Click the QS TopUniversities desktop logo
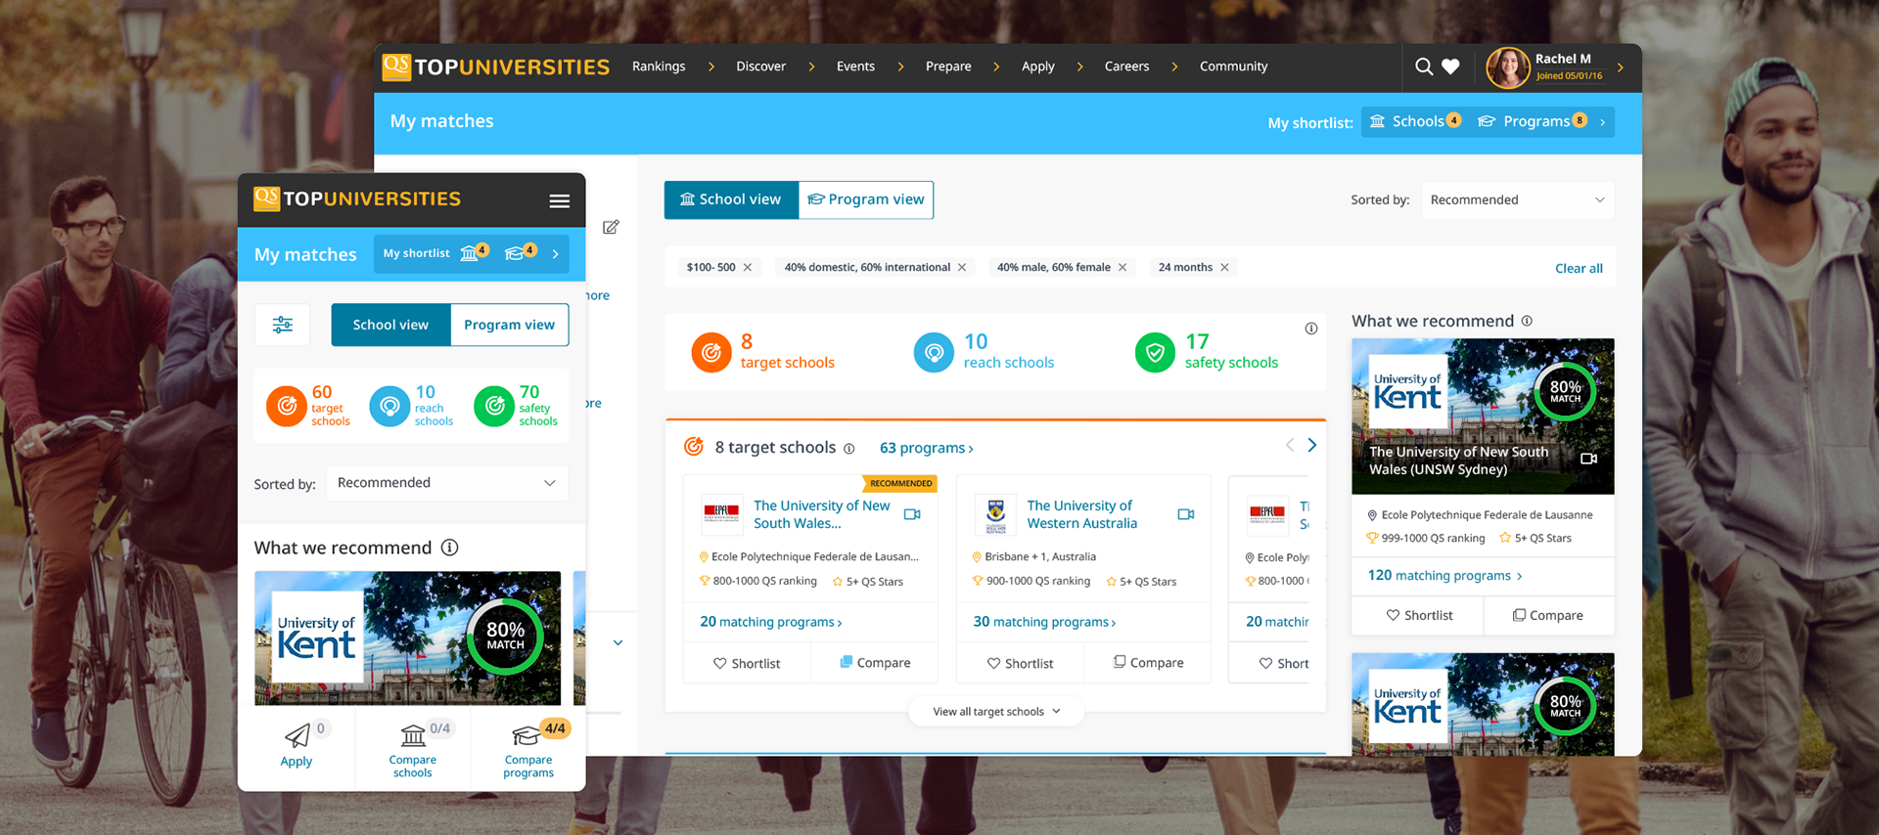The height and width of the screenshot is (835, 1879). point(495,66)
